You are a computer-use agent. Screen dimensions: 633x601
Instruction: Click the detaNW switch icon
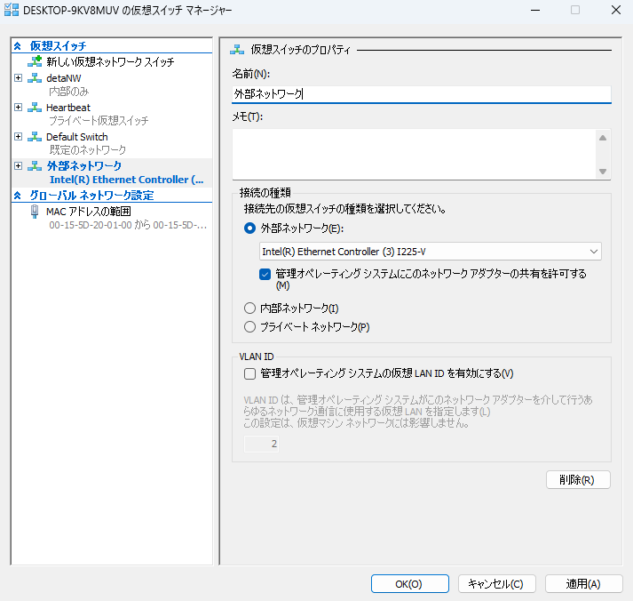[35, 79]
